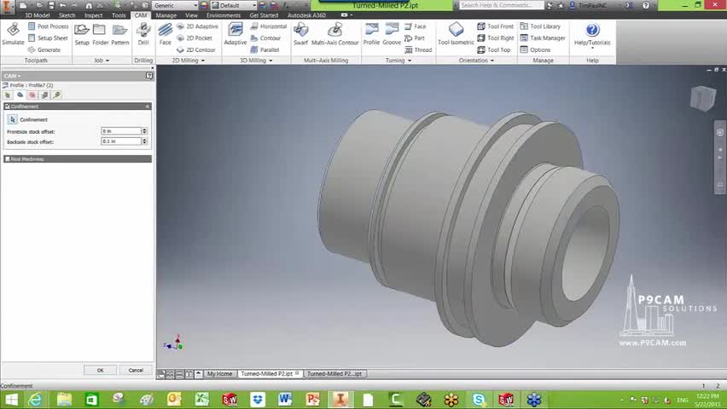Click the Confinement selection arrow button

pos(12,119)
